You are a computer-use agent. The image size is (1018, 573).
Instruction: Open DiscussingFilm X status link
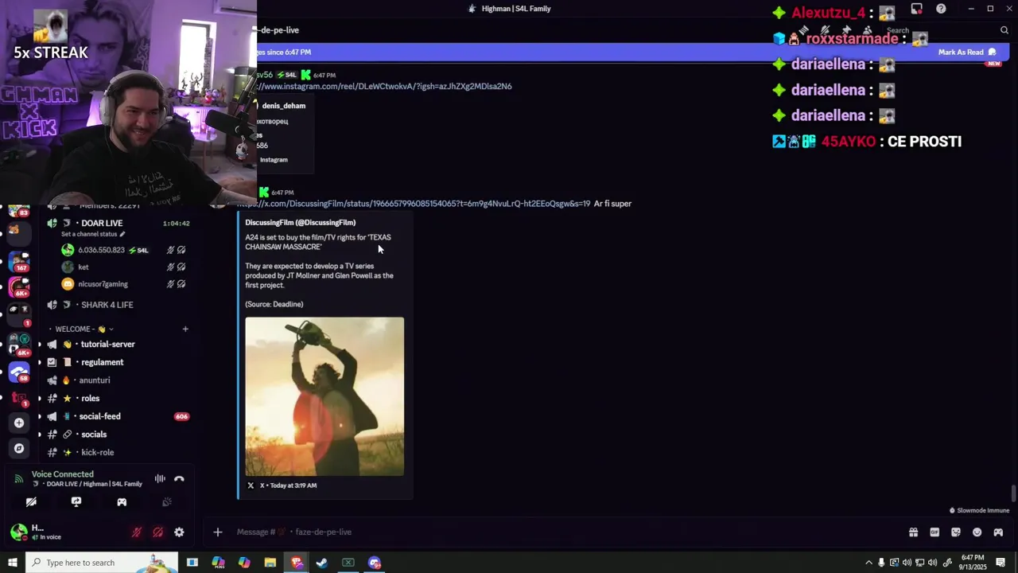[x=414, y=204]
